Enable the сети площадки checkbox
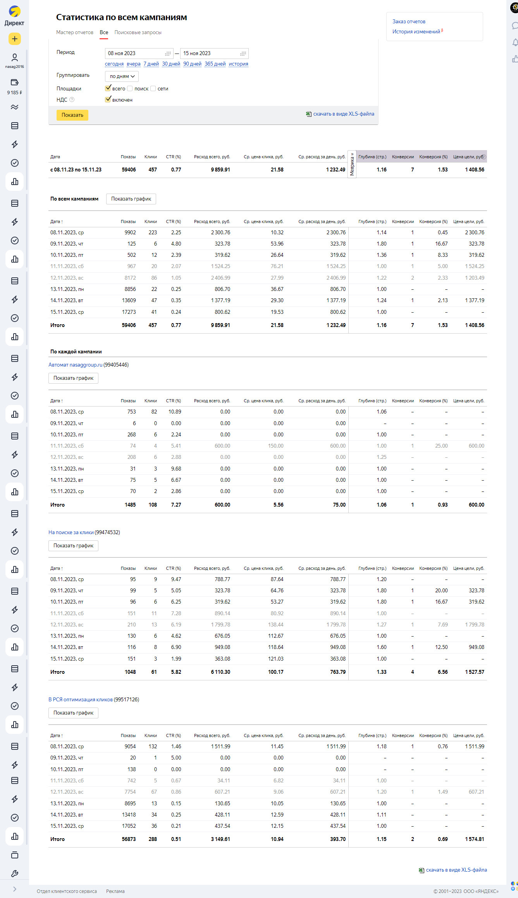 pyautogui.click(x=153, y=88)
